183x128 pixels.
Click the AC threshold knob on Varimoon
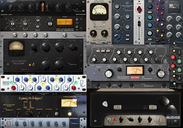(x=48, y=114)
